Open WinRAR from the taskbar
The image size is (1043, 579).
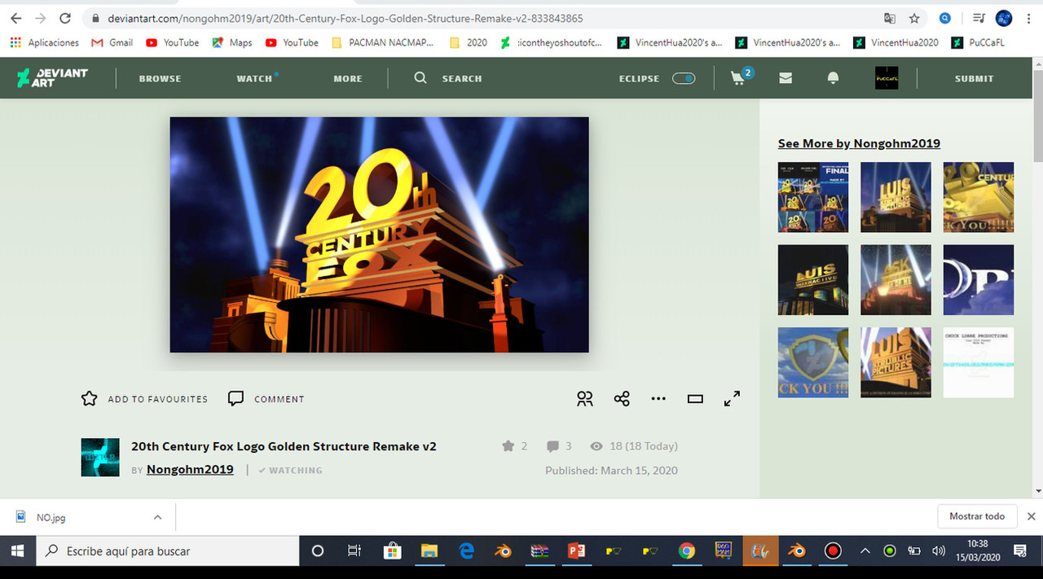coord(539,551)
